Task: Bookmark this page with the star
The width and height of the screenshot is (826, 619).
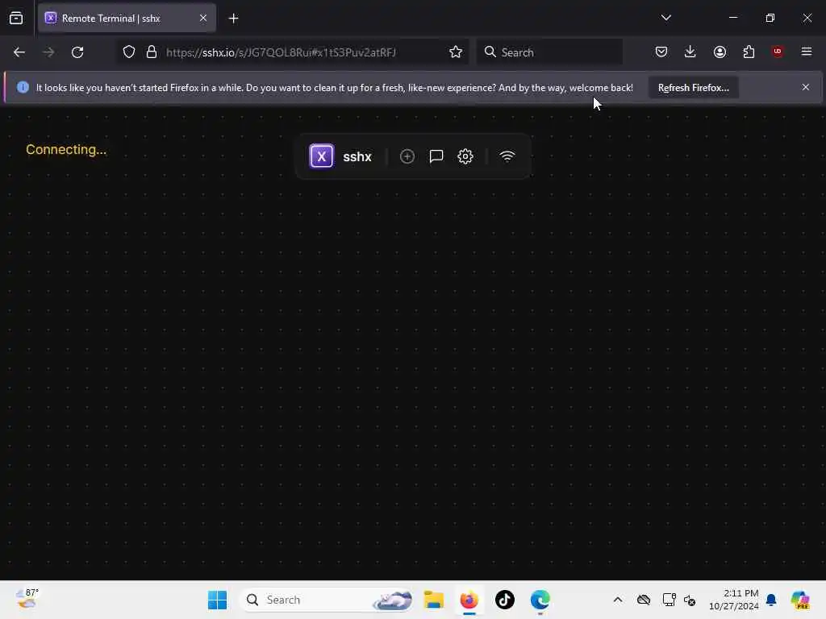Action: pos(456,52)
